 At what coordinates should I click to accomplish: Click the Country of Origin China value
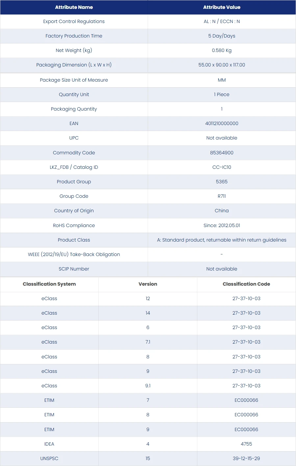coord(222,211)
